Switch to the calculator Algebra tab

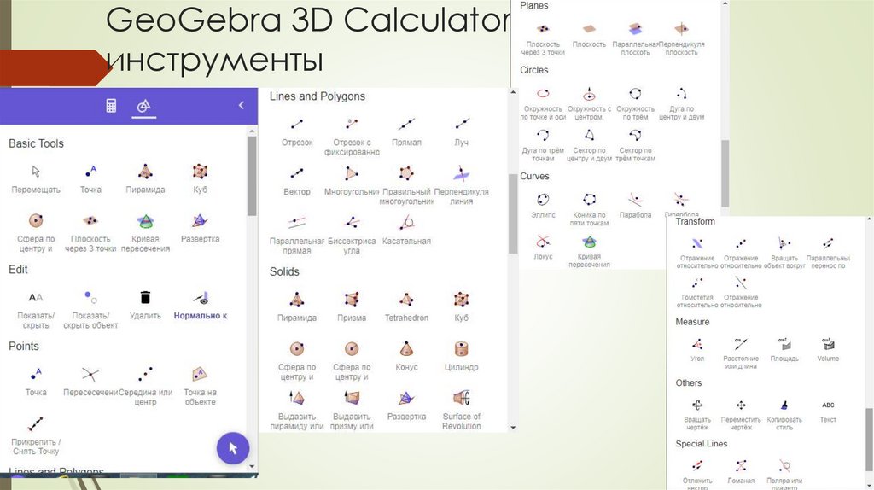[x=111, y=105]
